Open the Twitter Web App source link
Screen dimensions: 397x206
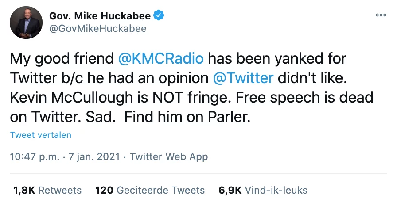click(169, 156)
